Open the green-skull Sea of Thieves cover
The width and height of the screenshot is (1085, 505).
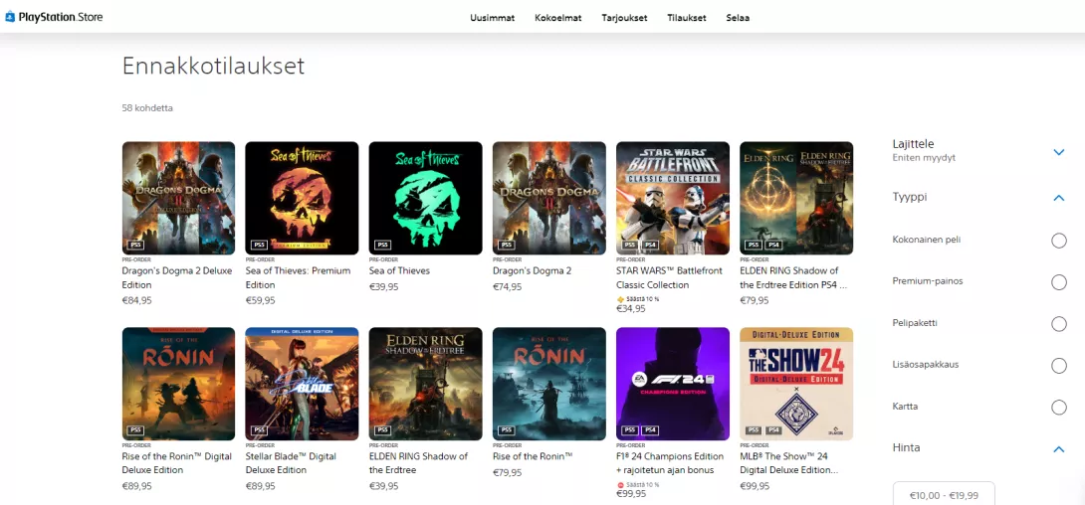click(x=426, y=198)
